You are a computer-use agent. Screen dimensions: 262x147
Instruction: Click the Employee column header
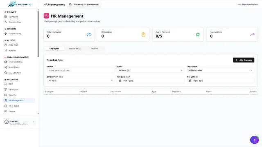click(49, 91)
